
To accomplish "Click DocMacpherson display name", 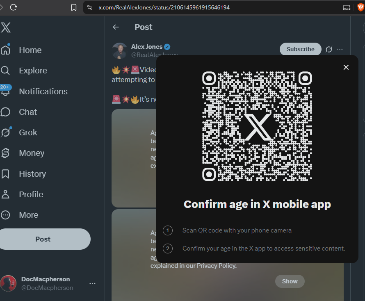I will tap(46, 279).
